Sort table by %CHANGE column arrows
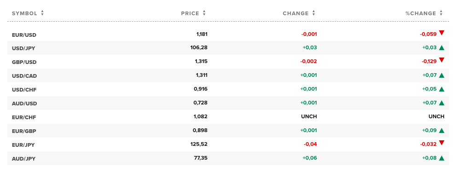This screenshot has height=173, width=455. coord(441,13)
